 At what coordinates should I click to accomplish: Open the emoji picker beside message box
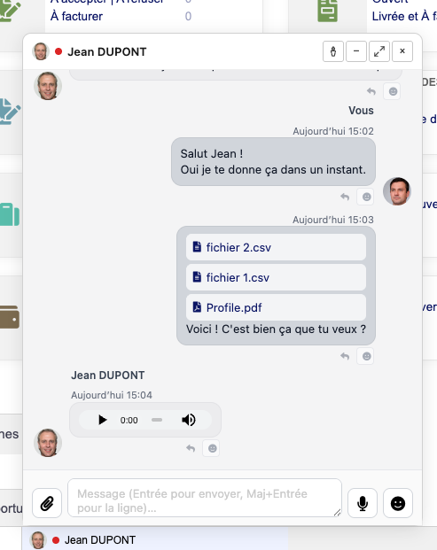click(398, 503)
